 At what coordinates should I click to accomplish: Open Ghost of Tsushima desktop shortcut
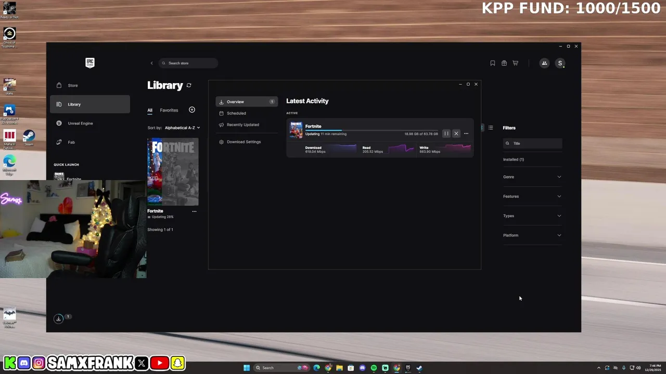(9, 38)
